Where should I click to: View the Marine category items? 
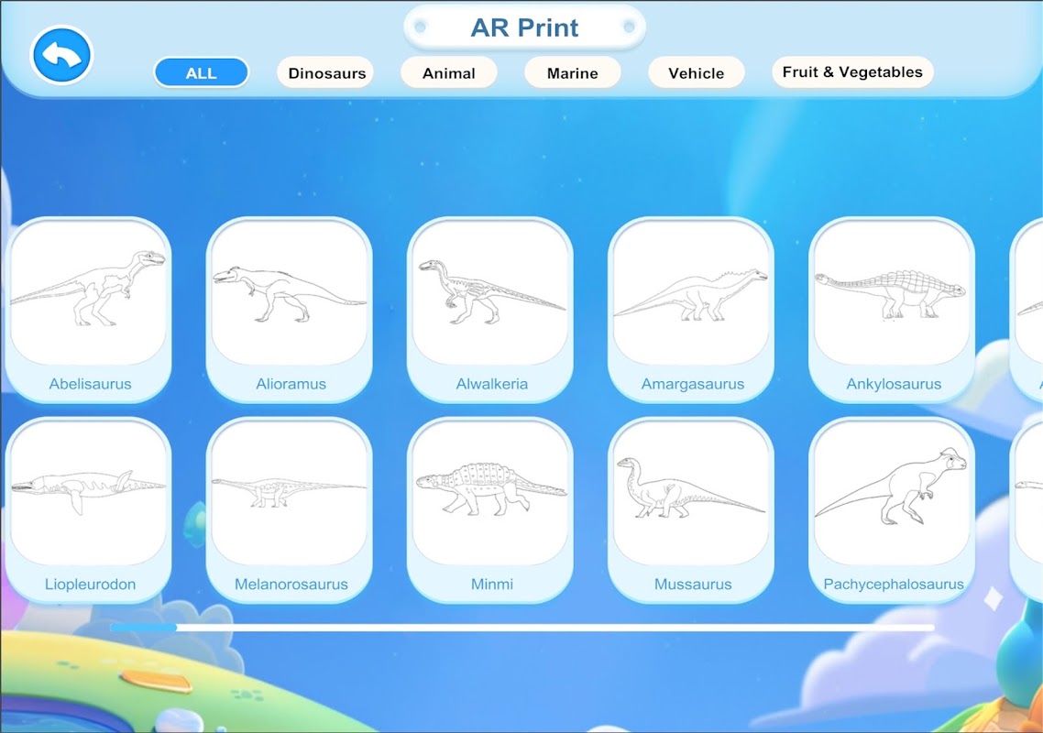(573, 73)
